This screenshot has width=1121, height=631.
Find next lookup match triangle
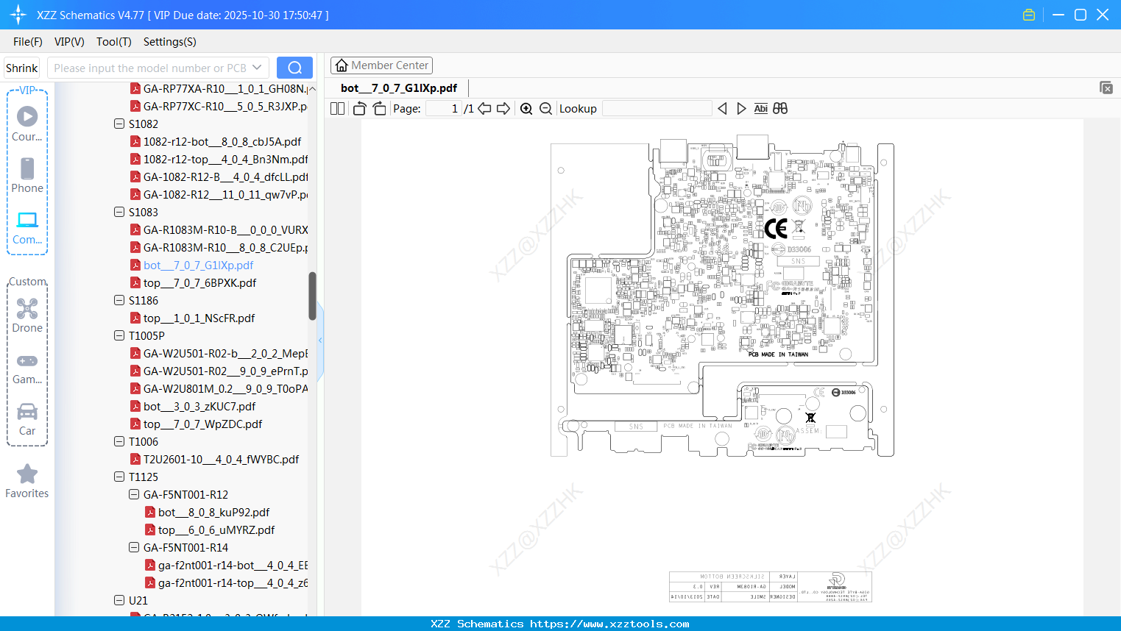tap(741, 109)
